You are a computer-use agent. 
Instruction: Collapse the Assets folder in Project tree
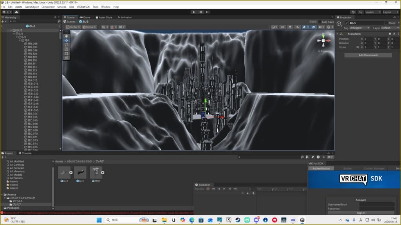2,195
